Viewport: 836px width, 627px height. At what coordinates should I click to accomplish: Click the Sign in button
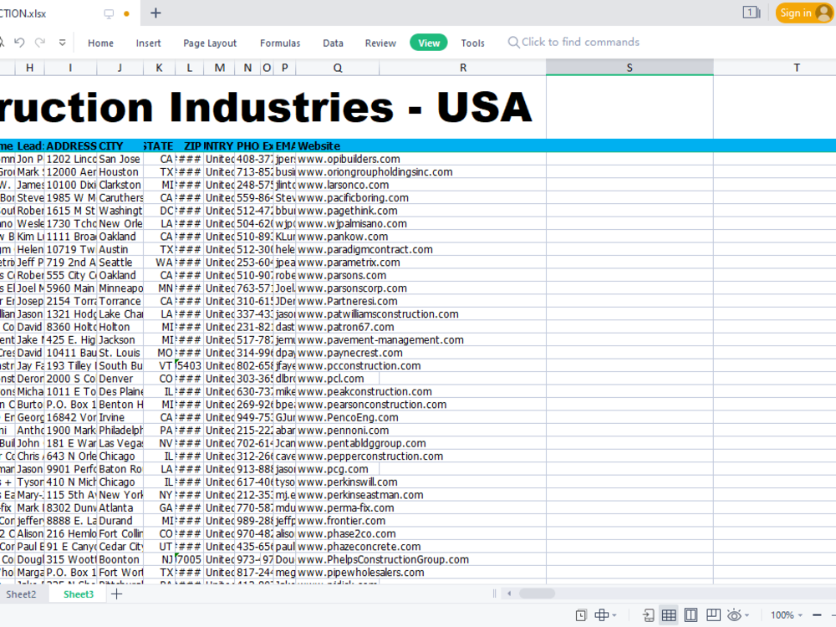804,13
